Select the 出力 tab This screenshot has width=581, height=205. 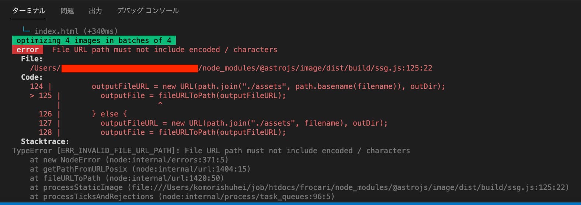95,11
